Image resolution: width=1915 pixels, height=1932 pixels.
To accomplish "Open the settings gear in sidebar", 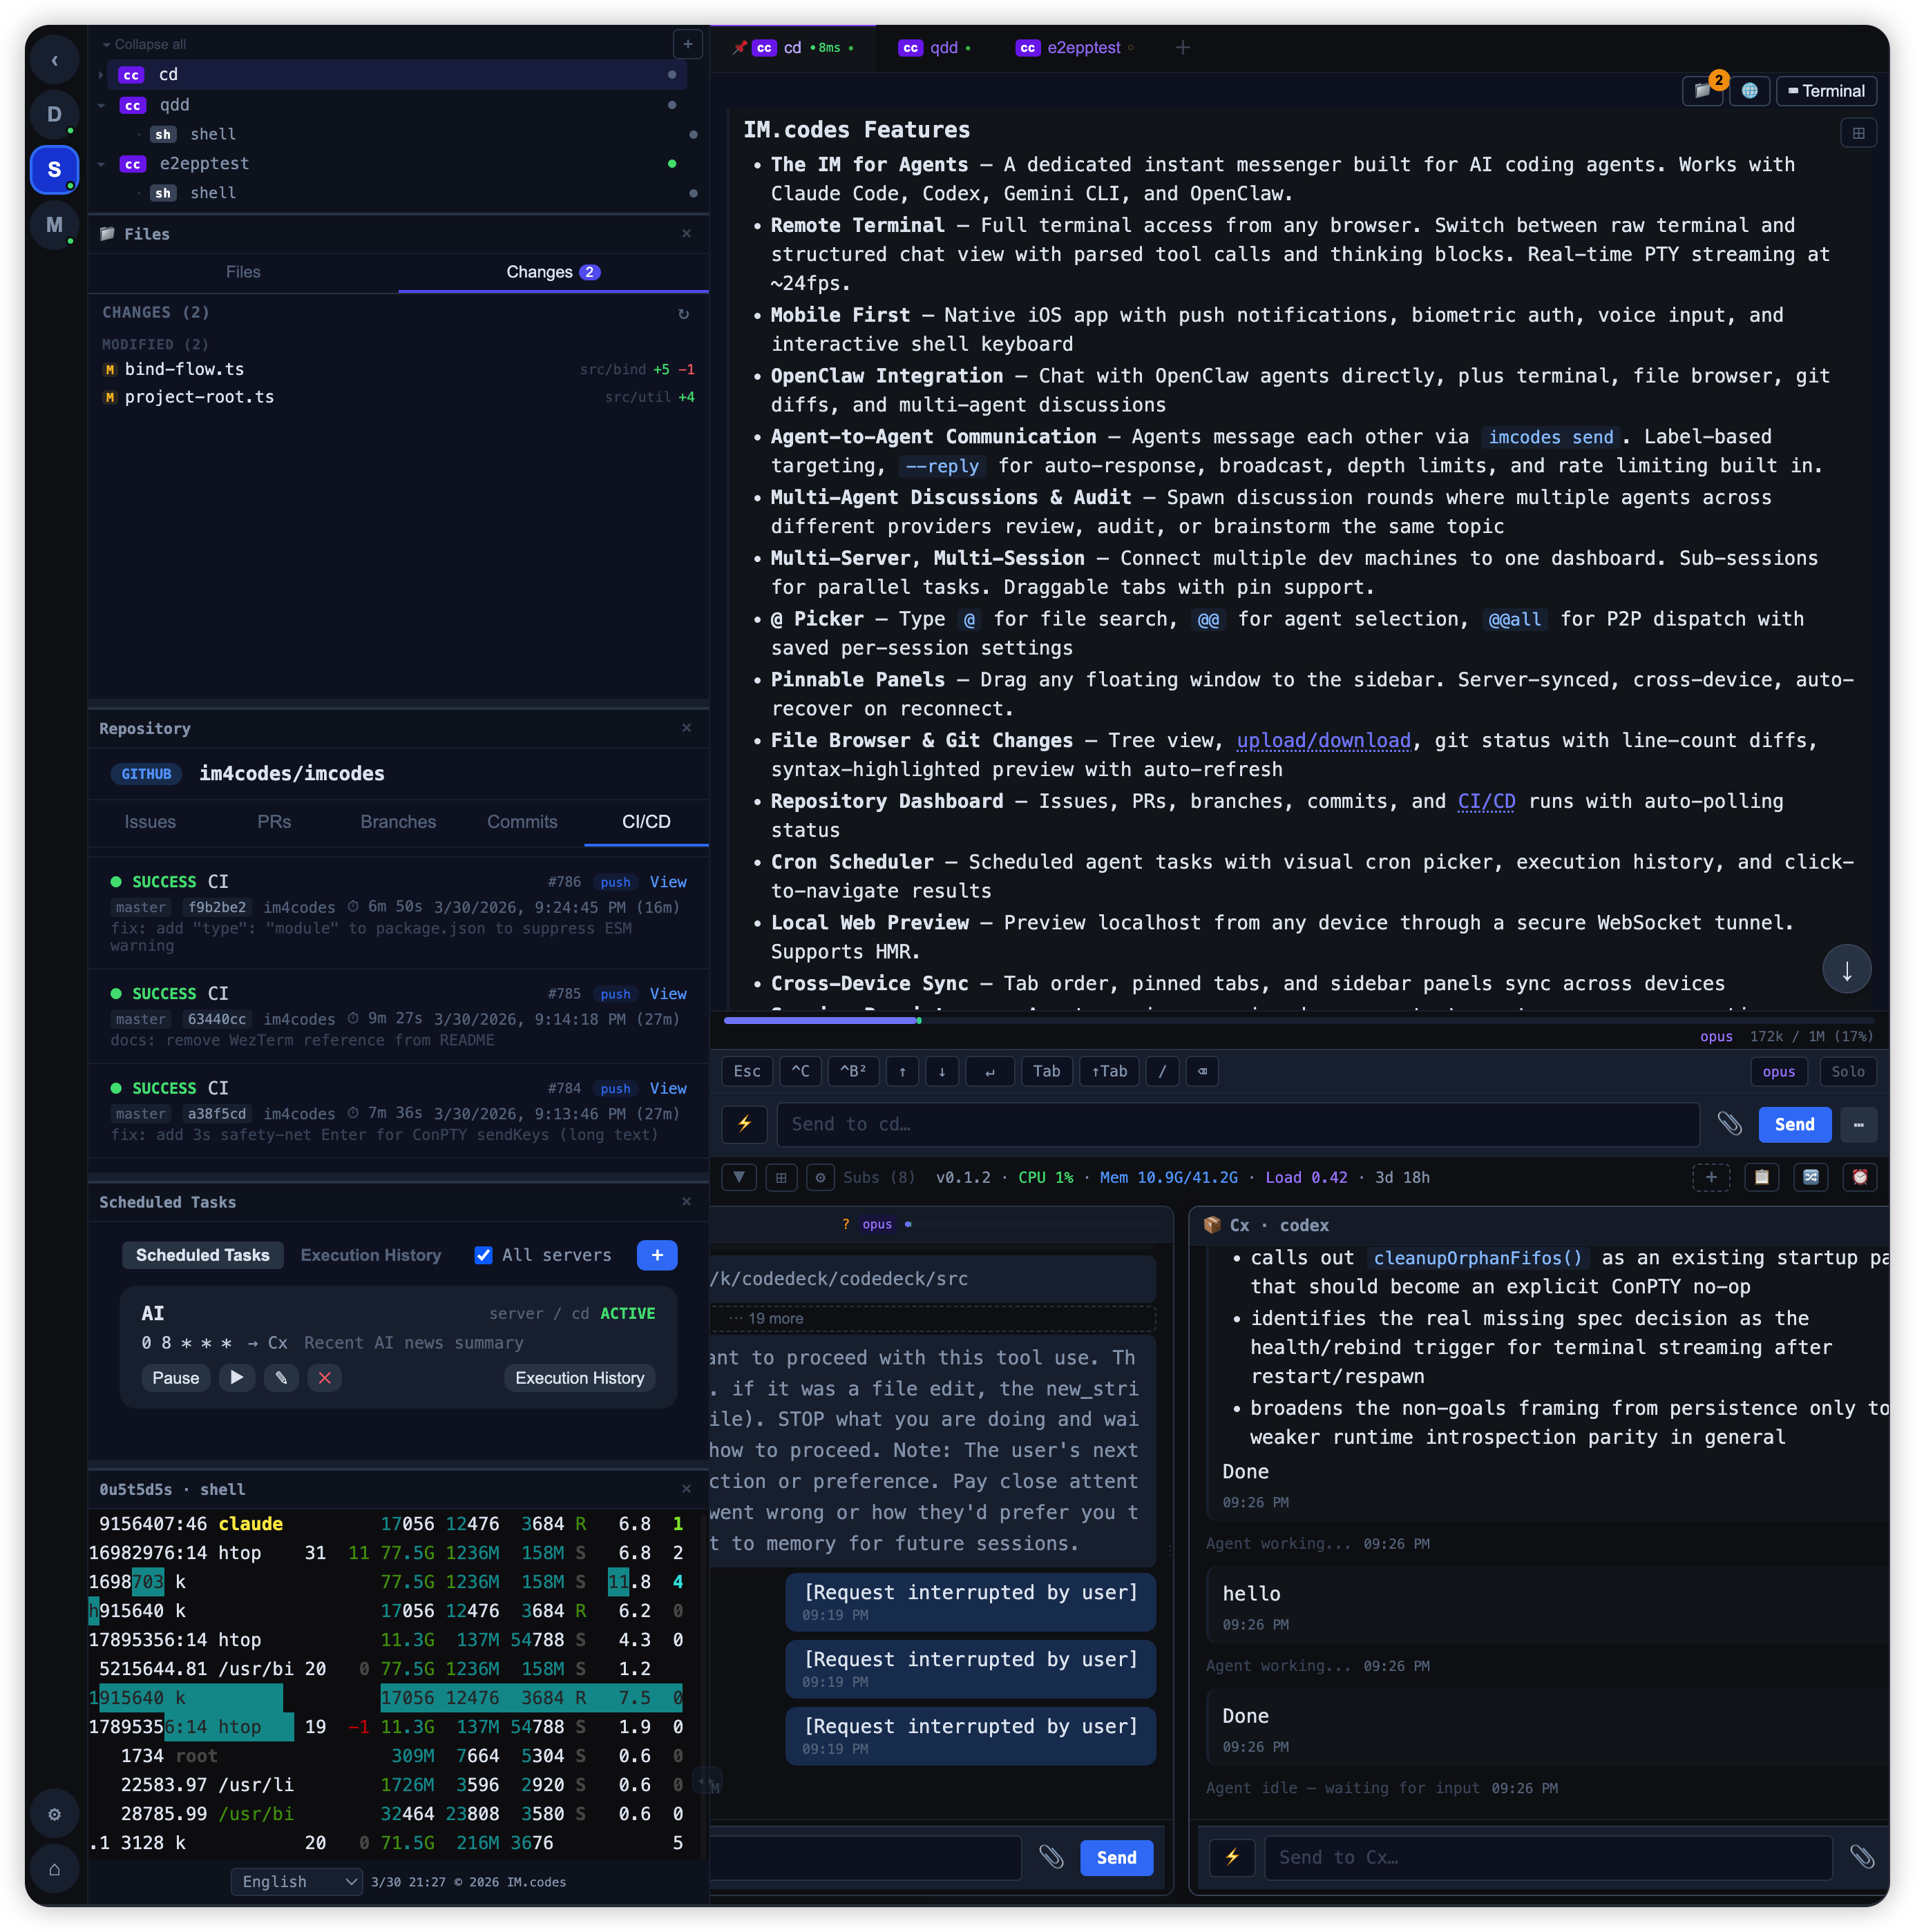I will click(x=55, y=1814).
